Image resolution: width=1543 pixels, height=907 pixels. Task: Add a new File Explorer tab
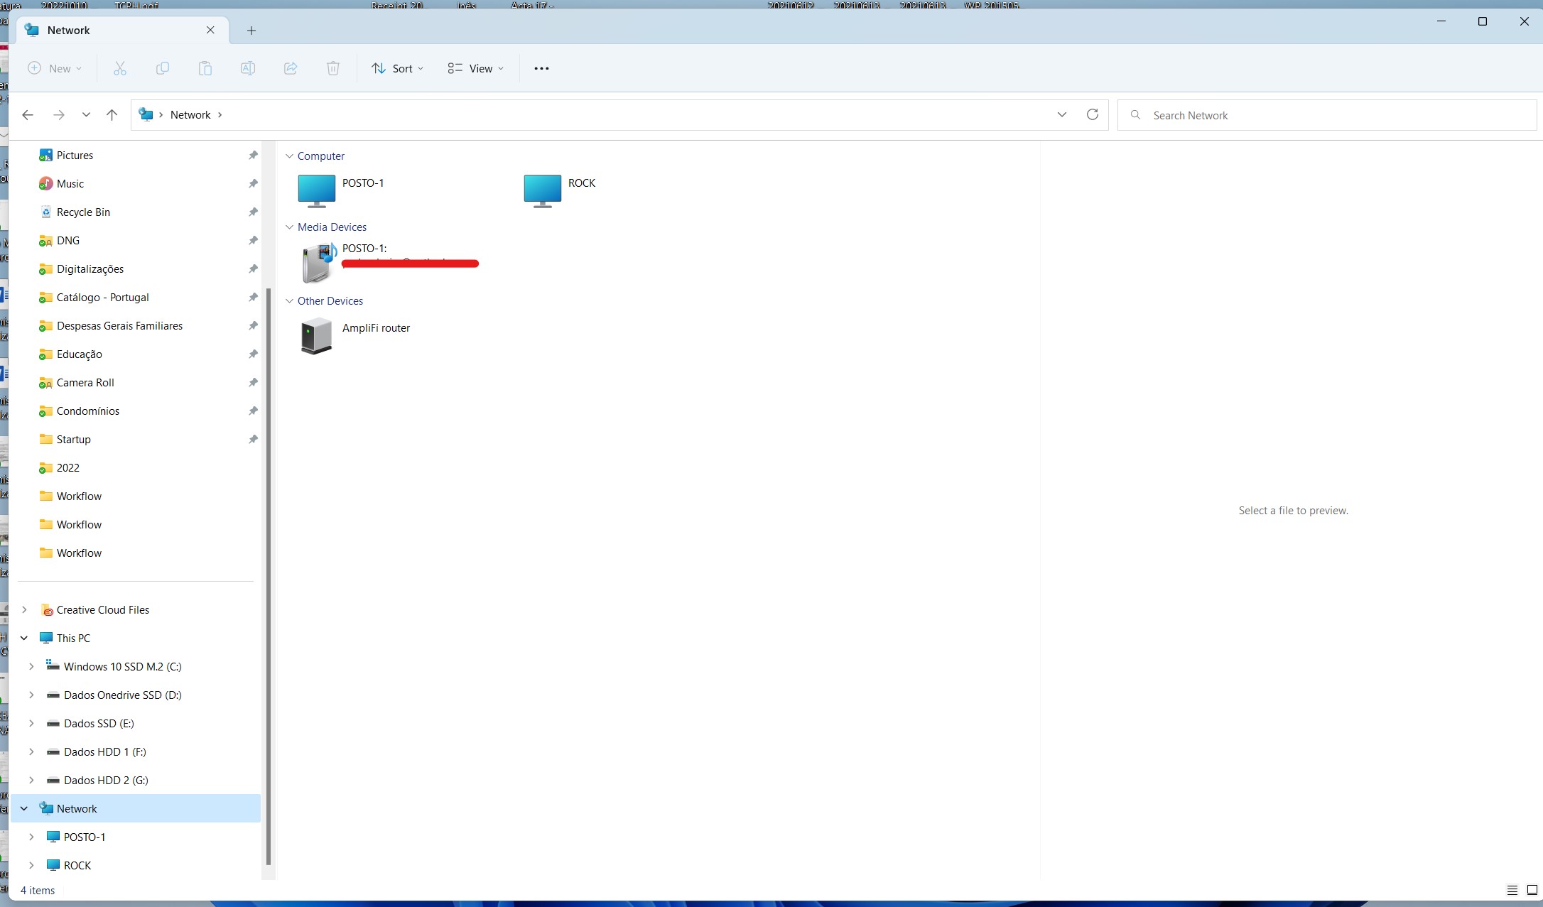click(x=251, y=30)
